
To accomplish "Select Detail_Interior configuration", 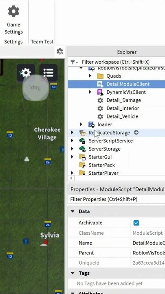I will [x=123, y=108].
